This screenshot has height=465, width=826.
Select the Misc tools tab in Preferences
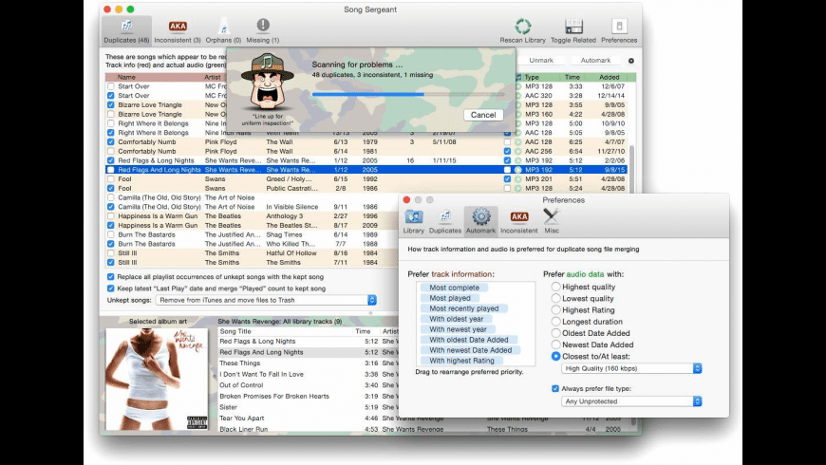(x=552, y=221)
